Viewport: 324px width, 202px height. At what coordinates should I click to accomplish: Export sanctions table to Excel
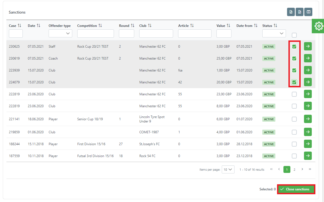pos(291,12)
